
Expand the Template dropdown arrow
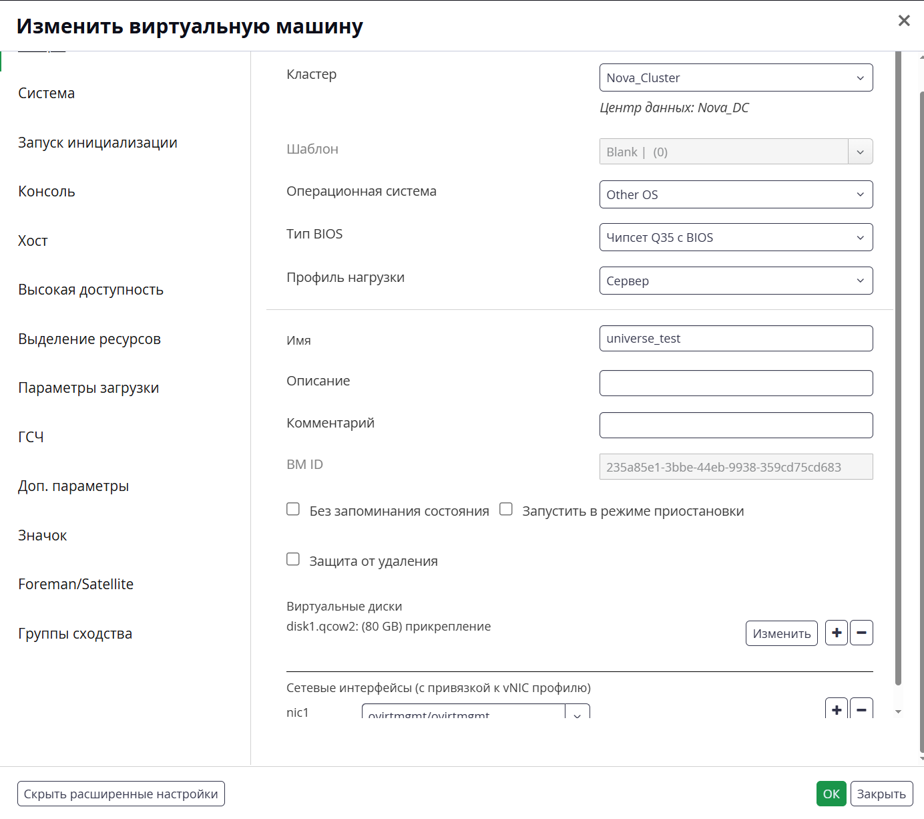861,152
